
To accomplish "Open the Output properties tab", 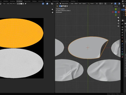I will pos(122,30).
